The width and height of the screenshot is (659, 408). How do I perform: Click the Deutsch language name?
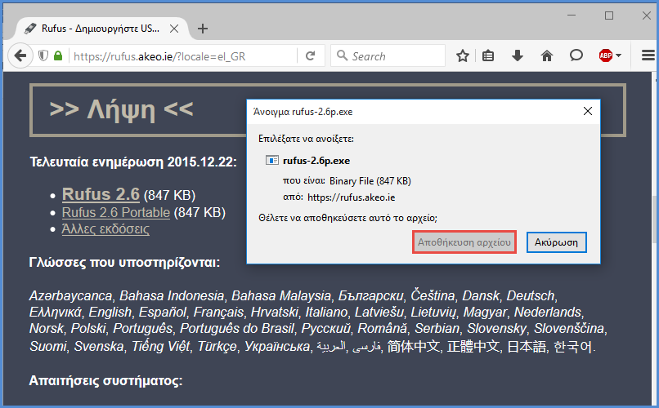(x=531, y=295)
